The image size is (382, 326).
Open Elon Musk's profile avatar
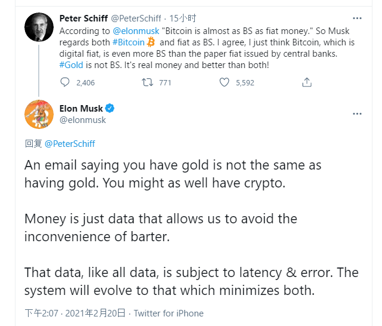(39, 114)
